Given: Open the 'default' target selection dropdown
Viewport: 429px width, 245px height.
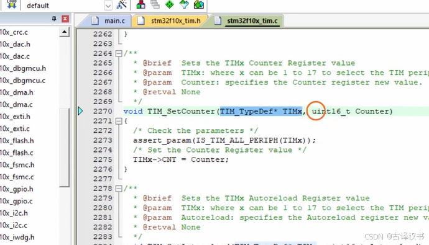Looking at the screenshot, I should click(x=108, y=6).
